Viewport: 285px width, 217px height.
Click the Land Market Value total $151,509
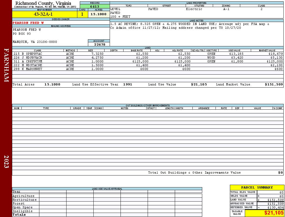[x=274, y=84]
